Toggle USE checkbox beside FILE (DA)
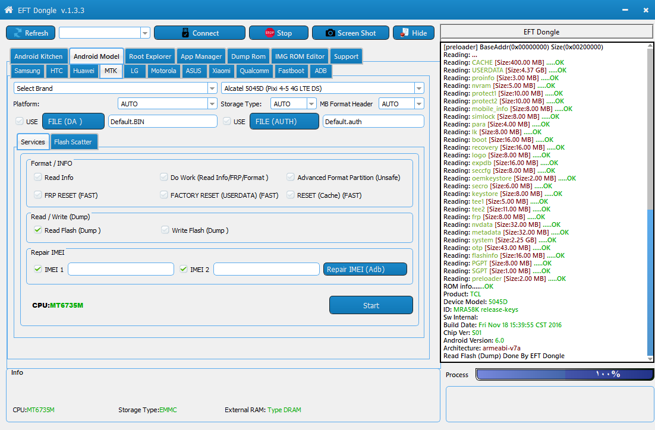The width and height of the screenshot is (655, 430). coord(19,121)
